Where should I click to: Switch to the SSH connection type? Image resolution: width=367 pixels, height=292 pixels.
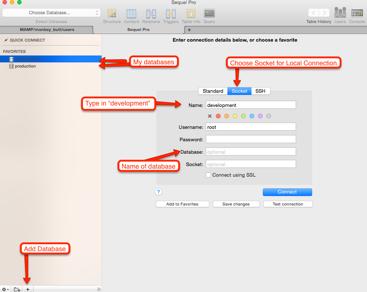(261, 91)
